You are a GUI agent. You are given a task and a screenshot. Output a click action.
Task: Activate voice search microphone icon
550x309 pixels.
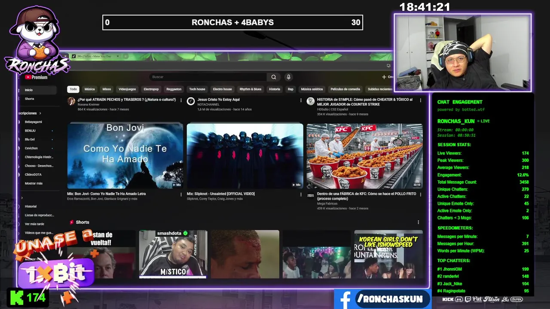[289, 77]
